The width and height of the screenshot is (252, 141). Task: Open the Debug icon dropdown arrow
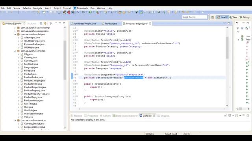[87, 12]
